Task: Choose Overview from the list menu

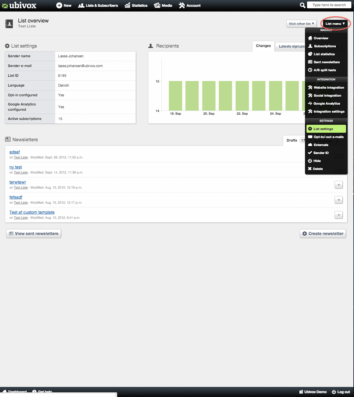Action: pos(326,38)
